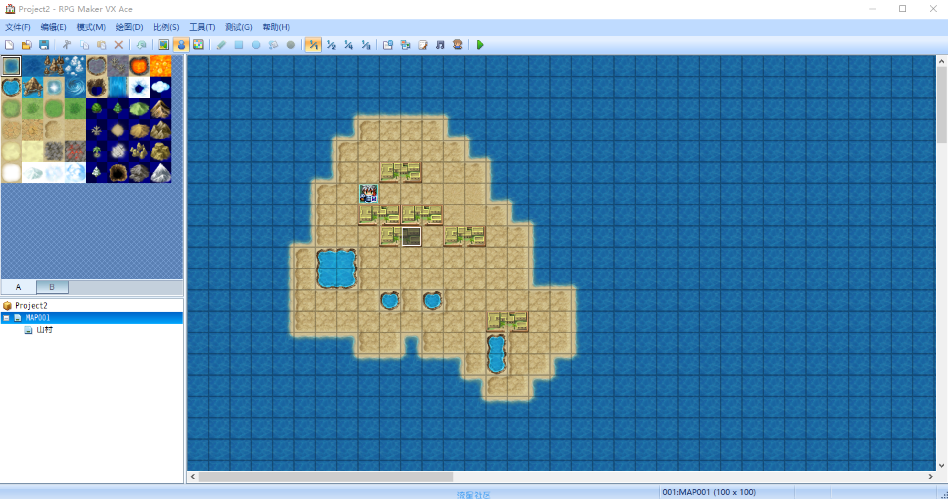This screenshot has width=948, height=499.
Task: Open the Sound Test music note icon
Action: point(440,45)
